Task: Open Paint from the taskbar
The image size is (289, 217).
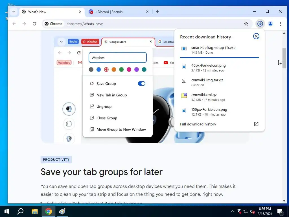Action: [62, 211]
